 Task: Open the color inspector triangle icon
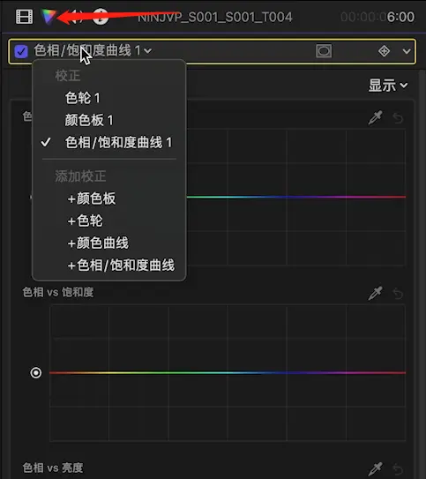(49, 16)
